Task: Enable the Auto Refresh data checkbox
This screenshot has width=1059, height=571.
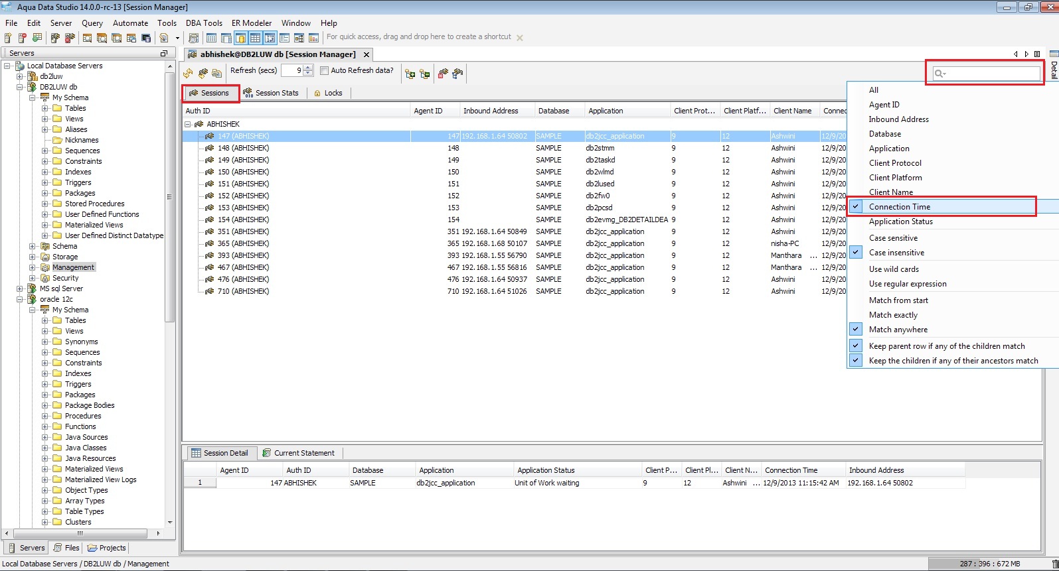Action: tap(325, 70)
